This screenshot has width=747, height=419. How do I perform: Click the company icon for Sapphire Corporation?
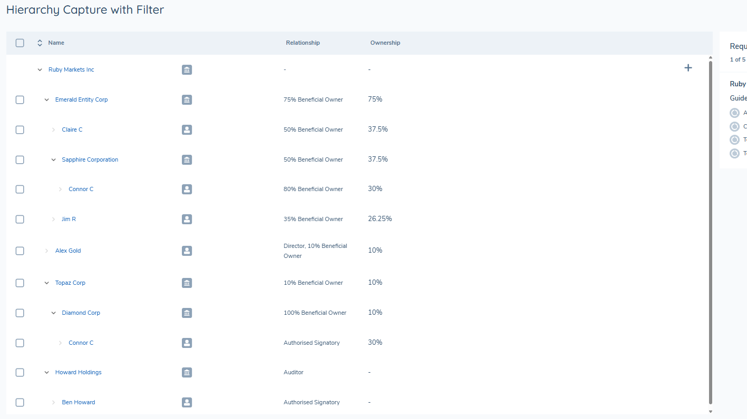[187, 159]
